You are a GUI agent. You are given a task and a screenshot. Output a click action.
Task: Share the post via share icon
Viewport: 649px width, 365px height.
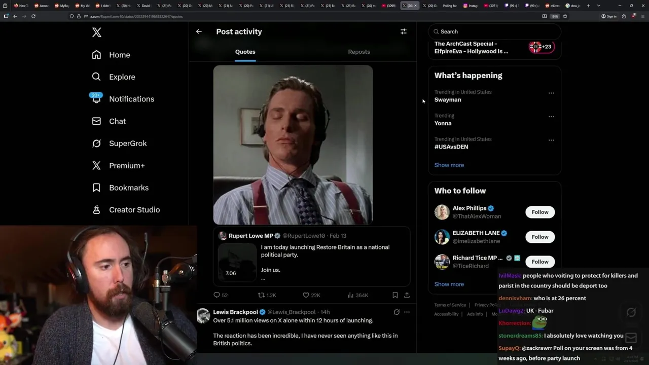(407, 295)
